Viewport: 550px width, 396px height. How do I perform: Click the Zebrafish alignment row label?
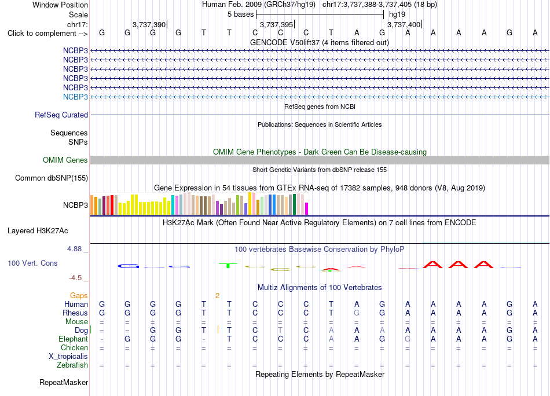pos(72,365)
